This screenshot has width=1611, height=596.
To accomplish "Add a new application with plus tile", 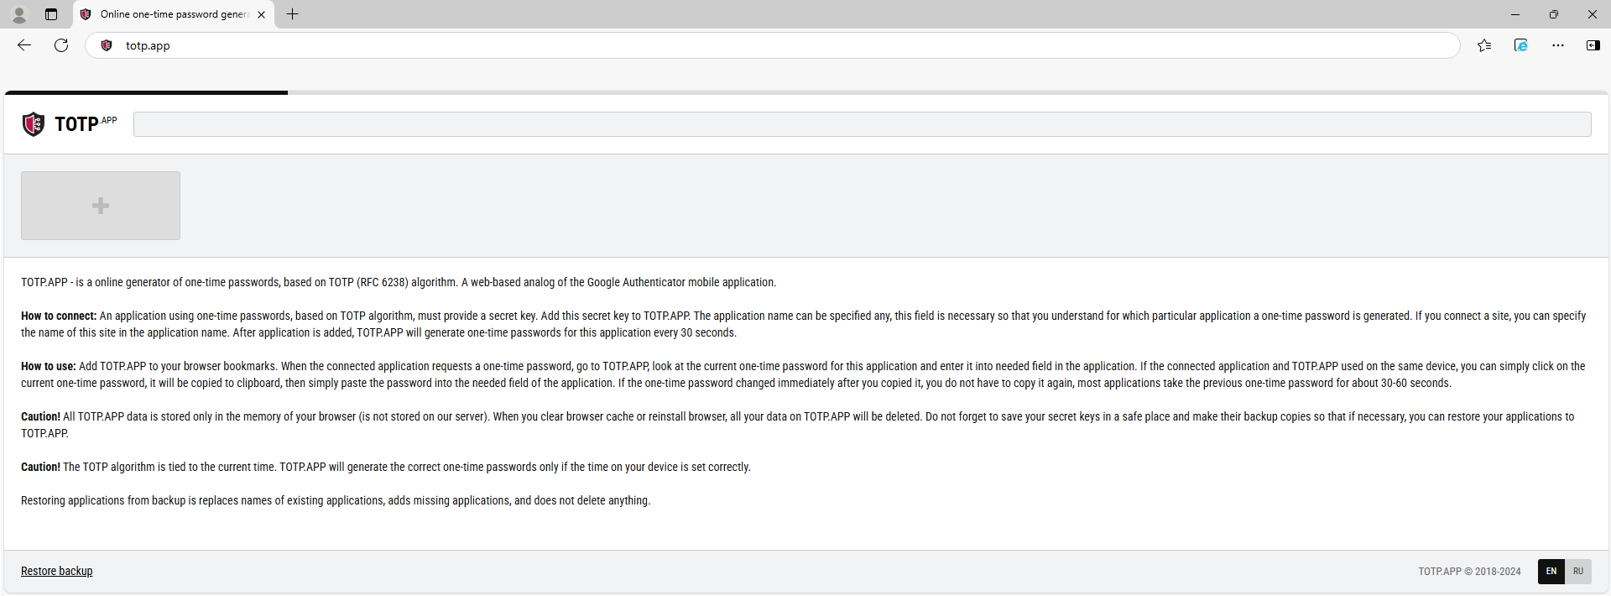I will click(x=101, y=206).
